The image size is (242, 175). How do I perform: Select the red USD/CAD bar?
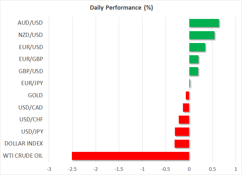(186, 108)
